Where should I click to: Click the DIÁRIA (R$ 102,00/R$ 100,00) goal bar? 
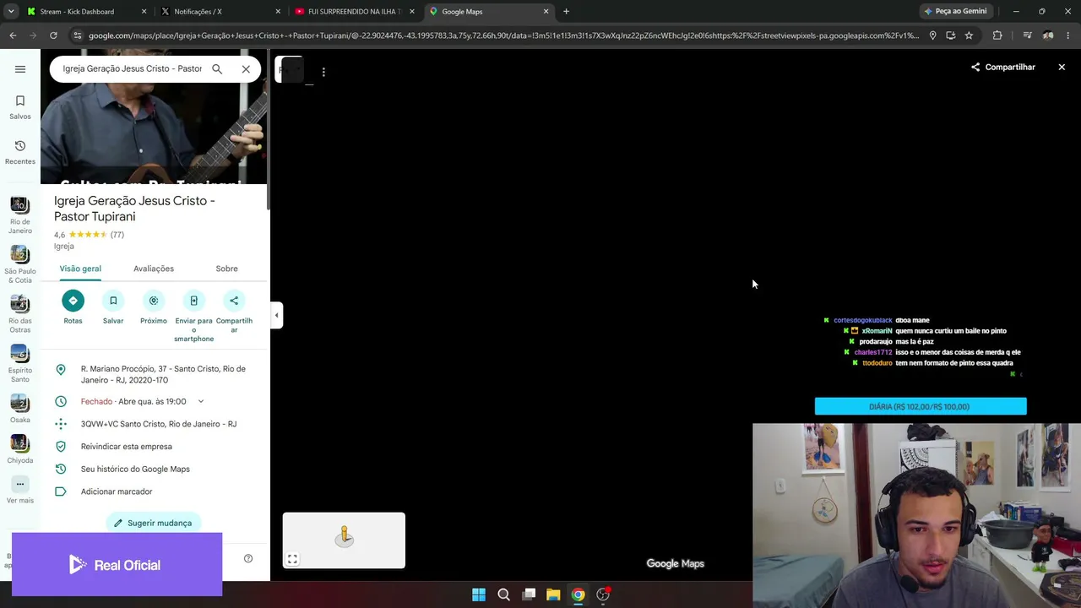(921, 407)
